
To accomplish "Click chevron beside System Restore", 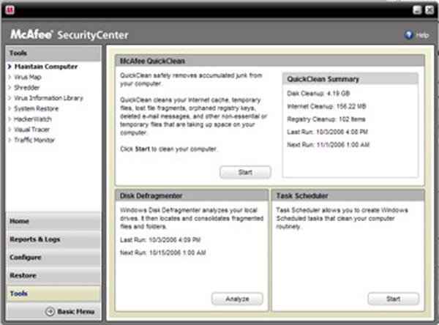I will click(x=10, y=108).
